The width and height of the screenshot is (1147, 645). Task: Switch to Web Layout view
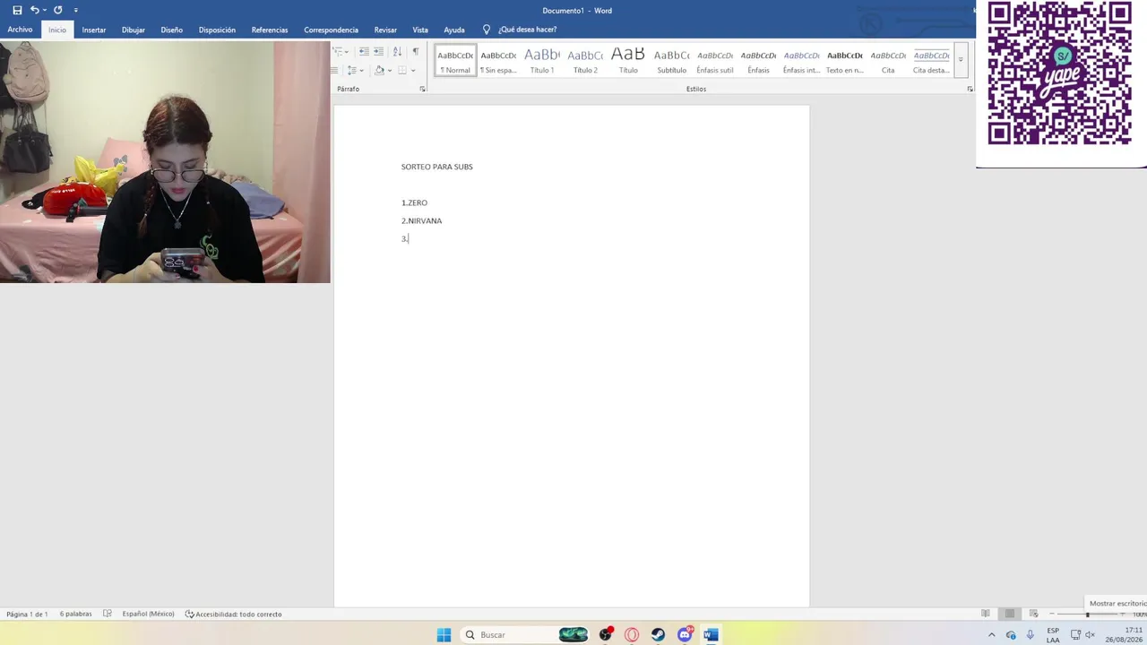(x=1033, y=614)
